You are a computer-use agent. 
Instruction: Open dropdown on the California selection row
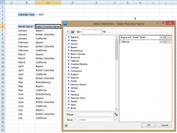(161, 42)
